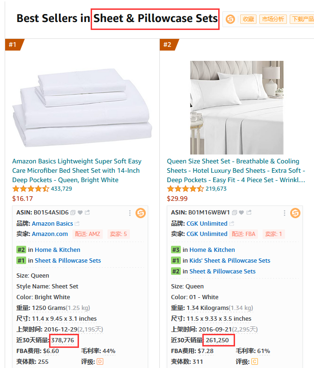Image resolution: width=314 pixels, height=368 pixels.
Task: Click the share icon beside ASIN B01M16WBW1
Action: click(x=249, y=213)
